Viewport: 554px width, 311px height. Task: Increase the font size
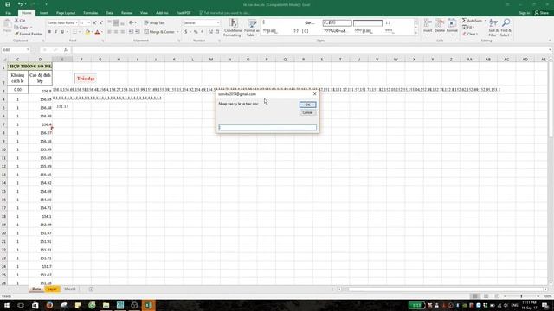[94, 23]
